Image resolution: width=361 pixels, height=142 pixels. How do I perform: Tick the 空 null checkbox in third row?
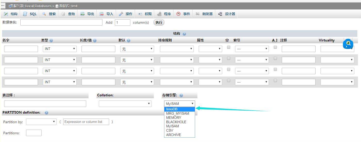228,70
